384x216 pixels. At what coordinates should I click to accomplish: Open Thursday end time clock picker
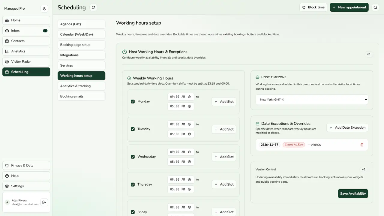189,189
